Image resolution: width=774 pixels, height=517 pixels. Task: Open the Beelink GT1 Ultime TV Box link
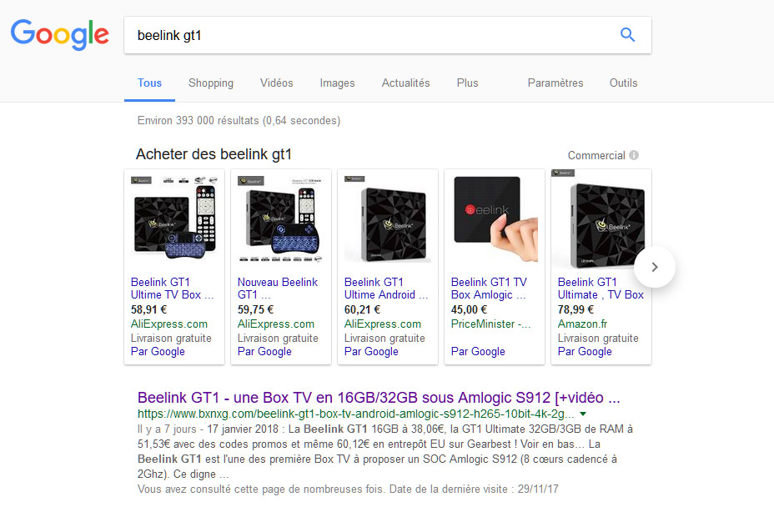tap(173, 288)
